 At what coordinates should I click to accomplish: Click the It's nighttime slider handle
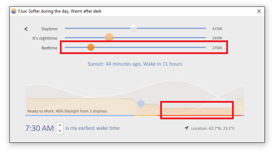click(x=109, y=37)
